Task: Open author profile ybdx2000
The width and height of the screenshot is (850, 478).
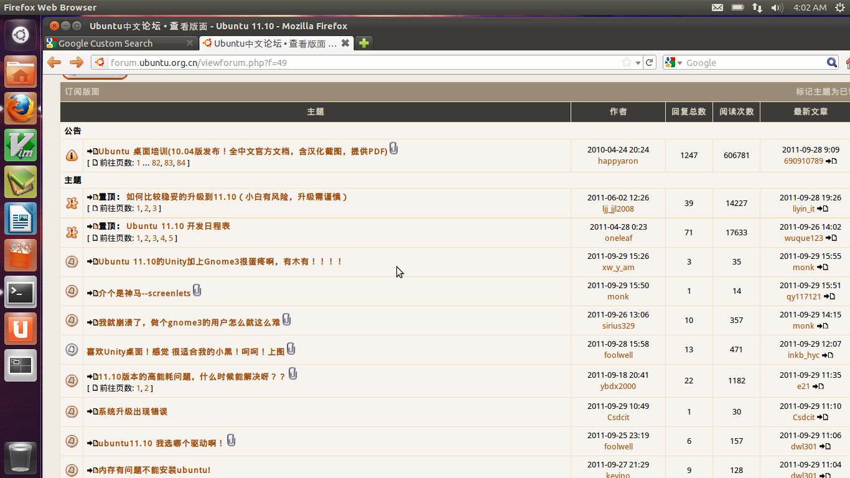Action: 618,387
